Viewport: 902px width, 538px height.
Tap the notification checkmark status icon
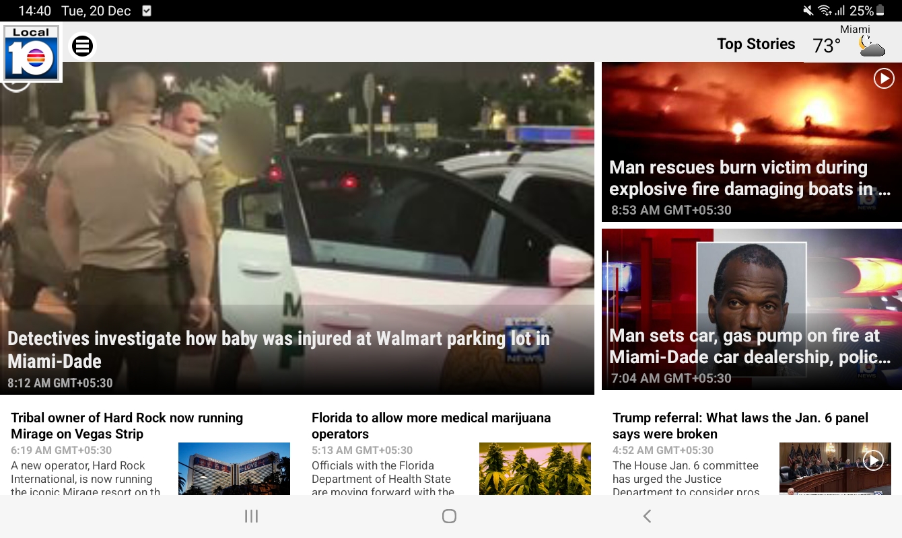point(147,11)
